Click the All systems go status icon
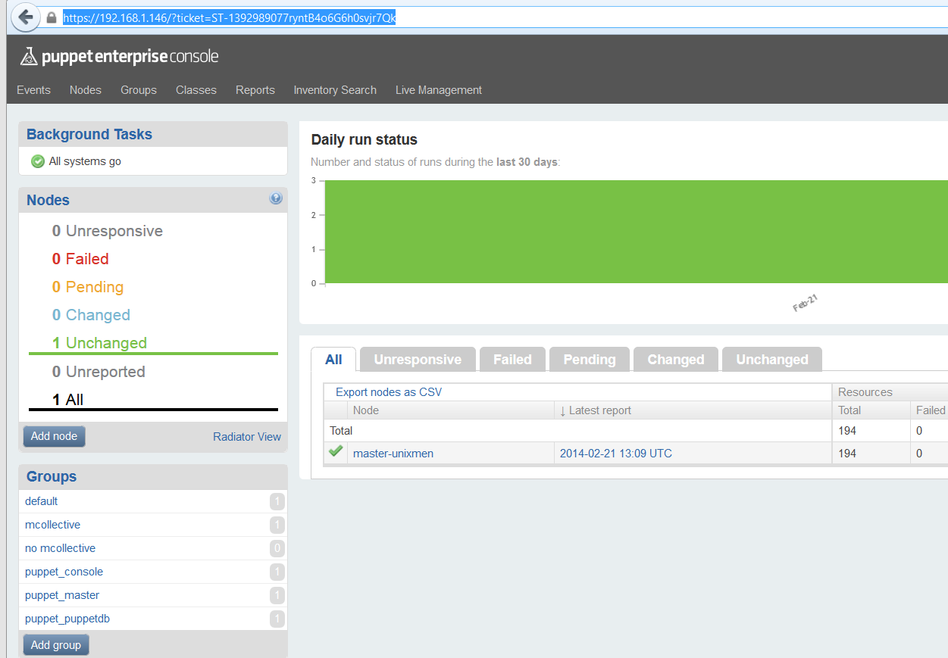This screenshot has height=658, width=948. click(38, 161)
